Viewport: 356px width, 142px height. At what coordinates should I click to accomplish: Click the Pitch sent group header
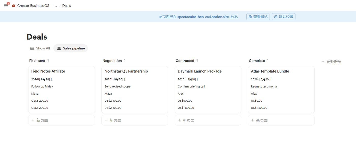pos(37,61)
